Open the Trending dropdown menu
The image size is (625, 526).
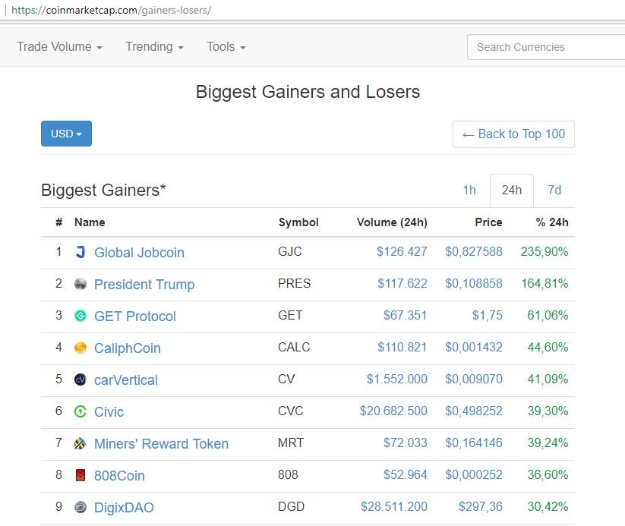pyautogui.click(x=154, y=46)
